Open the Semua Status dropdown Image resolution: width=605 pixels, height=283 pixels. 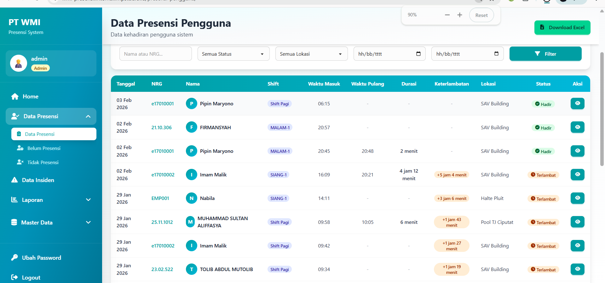coord(233,54)
